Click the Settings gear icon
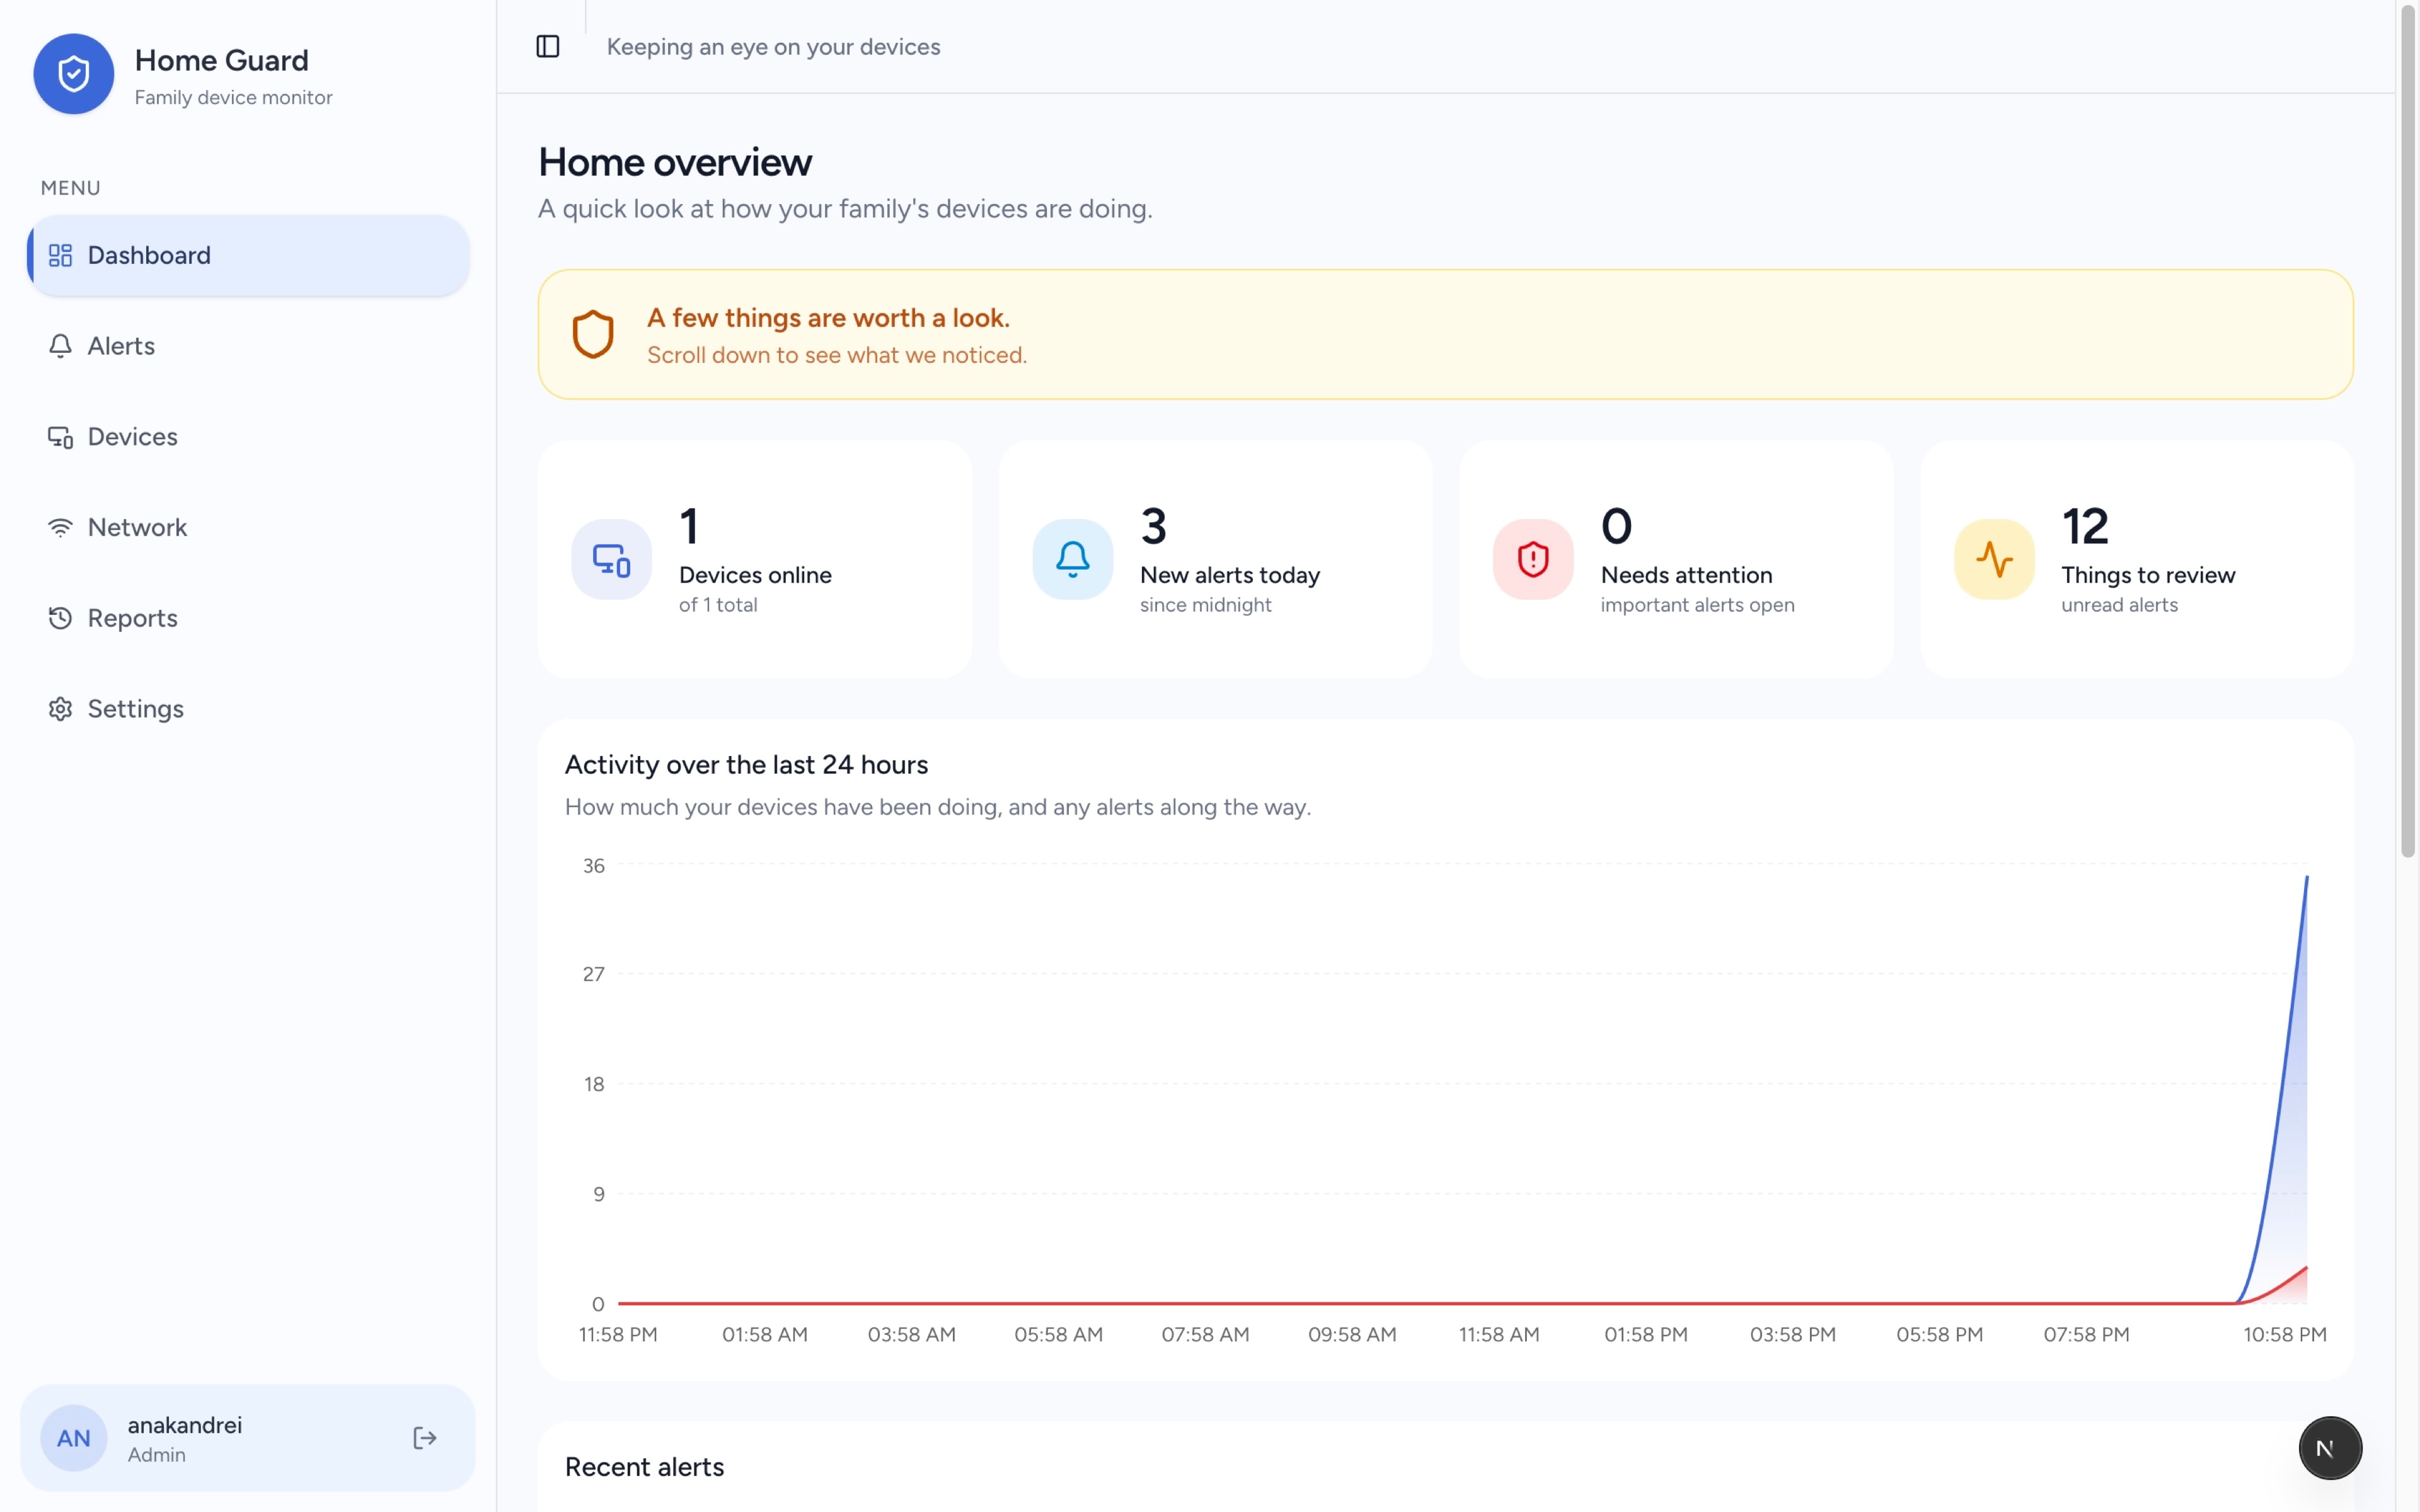The width and height of the screenshot is (2420, 1512). pyautogui.click(x=60, y=709)
